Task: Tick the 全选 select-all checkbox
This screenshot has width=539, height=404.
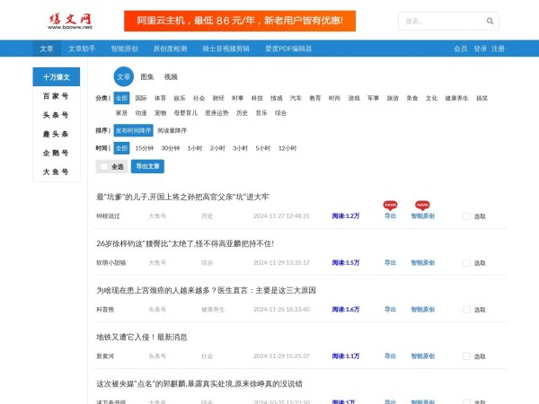Action: pyautogui.click(x=104, y=166)
